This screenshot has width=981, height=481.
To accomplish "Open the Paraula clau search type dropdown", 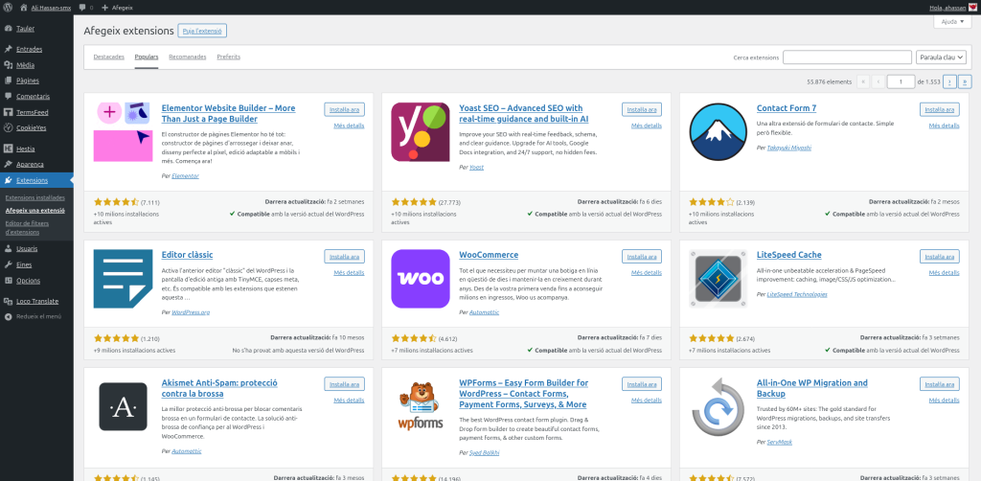I will point(940,57).
